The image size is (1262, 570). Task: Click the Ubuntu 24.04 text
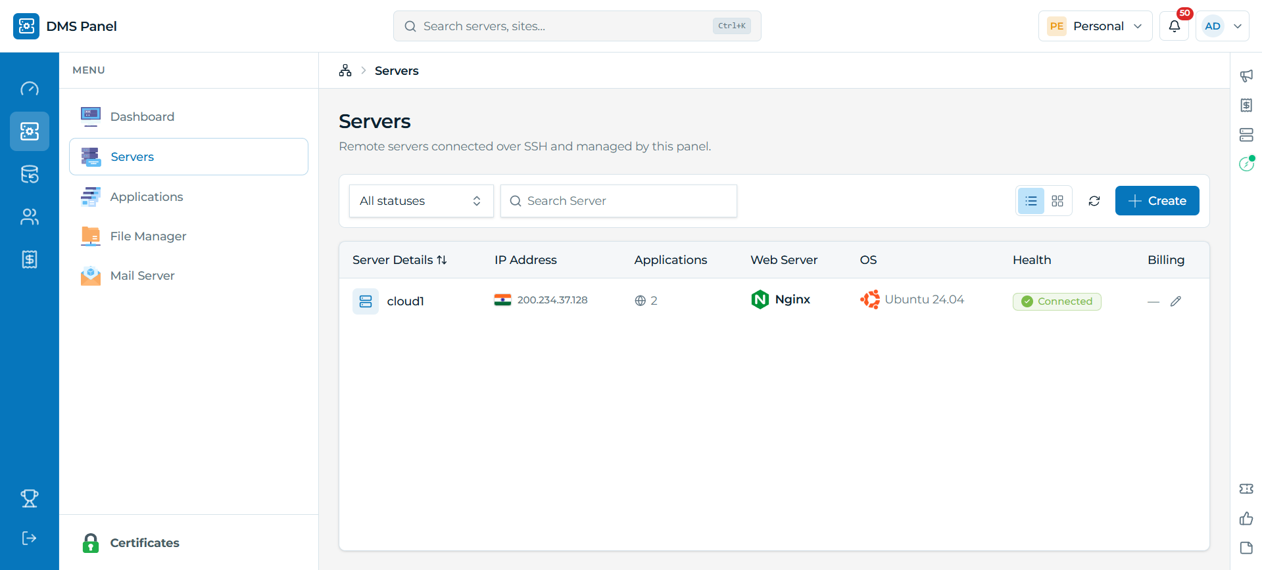(x=925, y=299)
